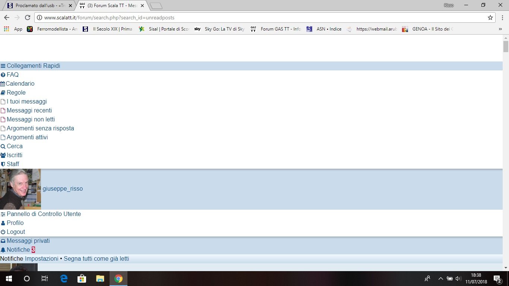Expand the Collegamenti Rapidi menu

(x=33, y=66)
